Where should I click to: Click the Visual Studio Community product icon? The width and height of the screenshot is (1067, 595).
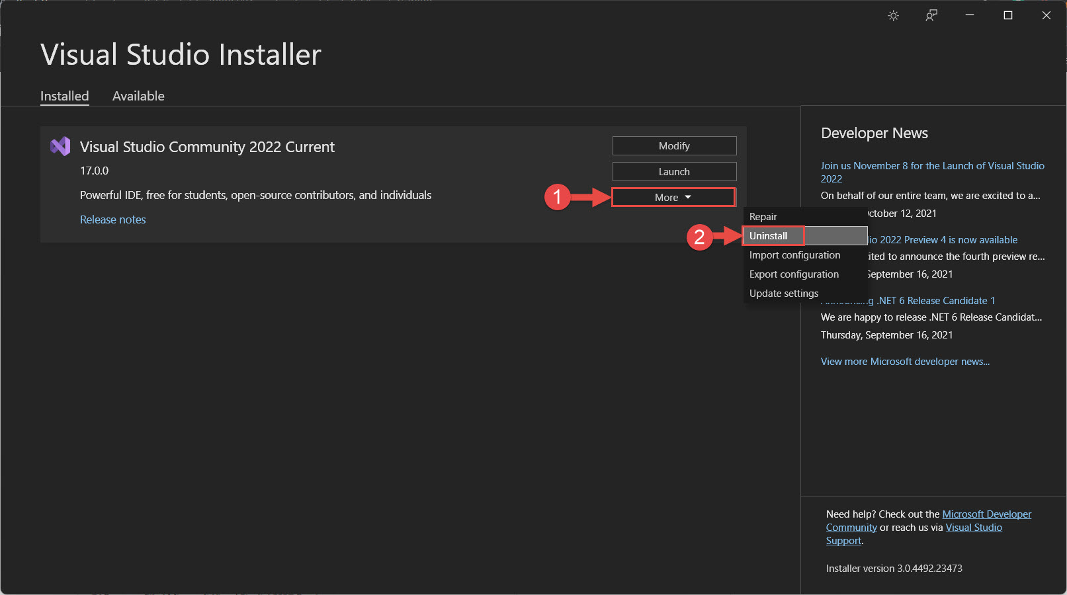[x=60, y=146]
